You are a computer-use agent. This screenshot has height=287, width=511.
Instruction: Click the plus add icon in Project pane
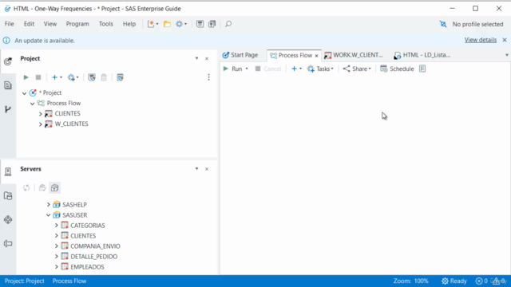54,77
